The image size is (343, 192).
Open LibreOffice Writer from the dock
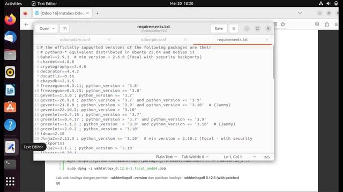point(10,90)
